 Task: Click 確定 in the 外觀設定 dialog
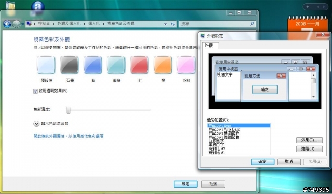pyautogui.click(x=262, y=162)
